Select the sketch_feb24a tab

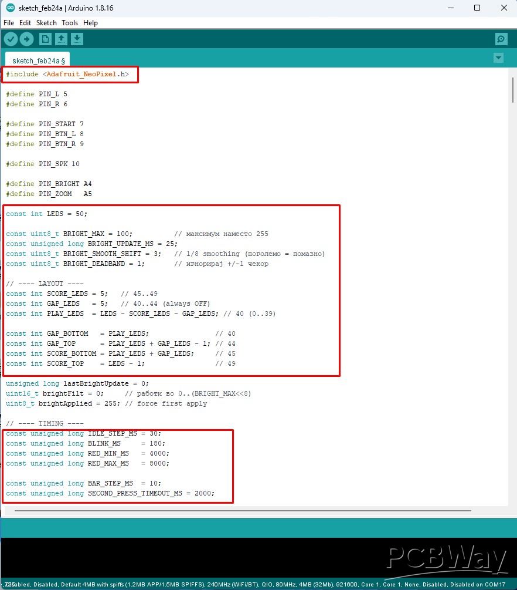coord(38,60)
